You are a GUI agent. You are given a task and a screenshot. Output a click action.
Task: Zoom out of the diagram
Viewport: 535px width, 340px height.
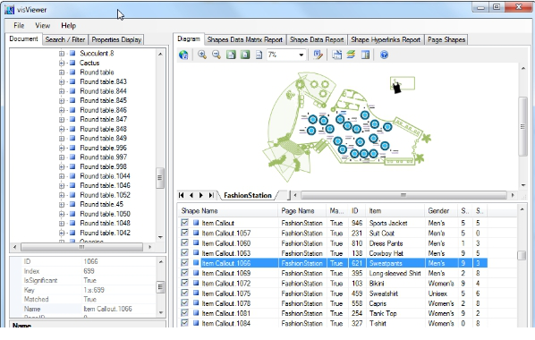click(217, 55)
